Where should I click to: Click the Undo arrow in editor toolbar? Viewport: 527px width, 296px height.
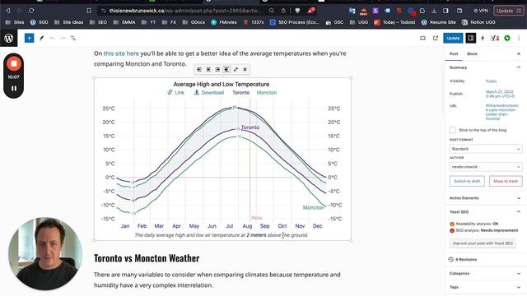point(52,39)
